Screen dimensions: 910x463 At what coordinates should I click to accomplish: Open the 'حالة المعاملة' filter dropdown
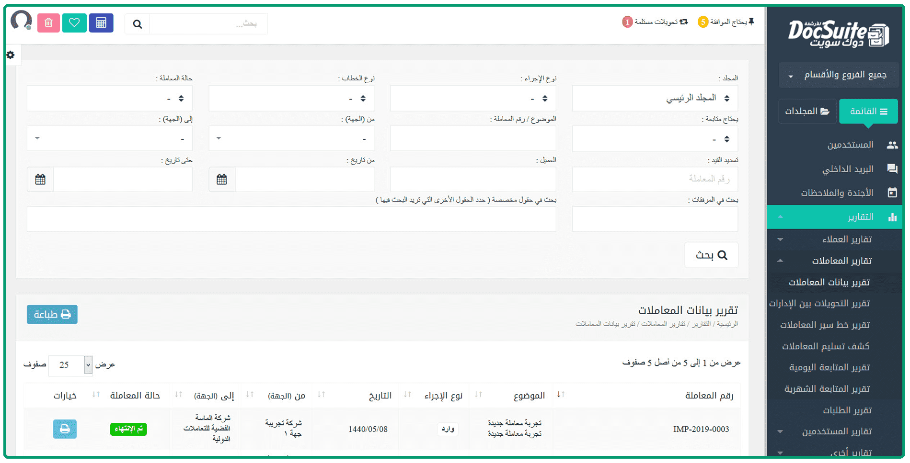(110, 99)
